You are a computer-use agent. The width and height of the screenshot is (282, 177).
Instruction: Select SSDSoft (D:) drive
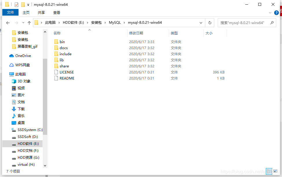click(x=25, y=137)
